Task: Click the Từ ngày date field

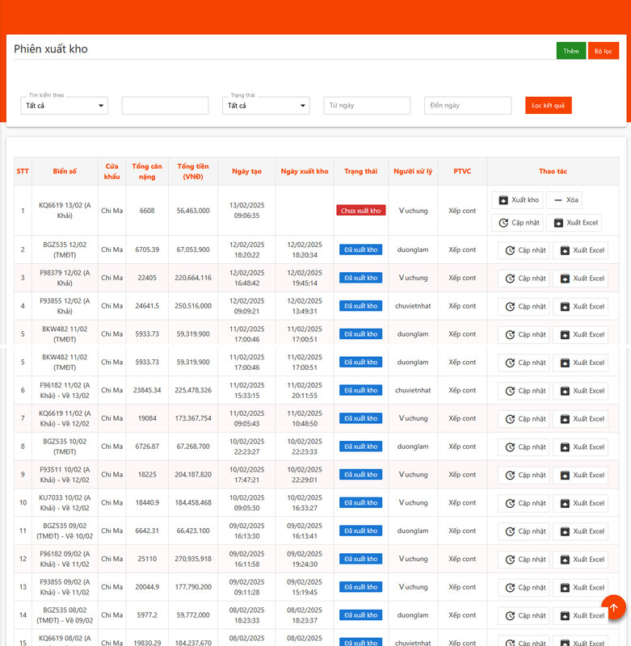Action: (x=367, y=106)
